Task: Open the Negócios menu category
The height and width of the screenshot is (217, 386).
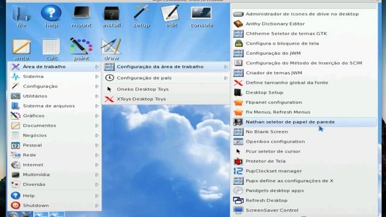Action: pos(55,135)
